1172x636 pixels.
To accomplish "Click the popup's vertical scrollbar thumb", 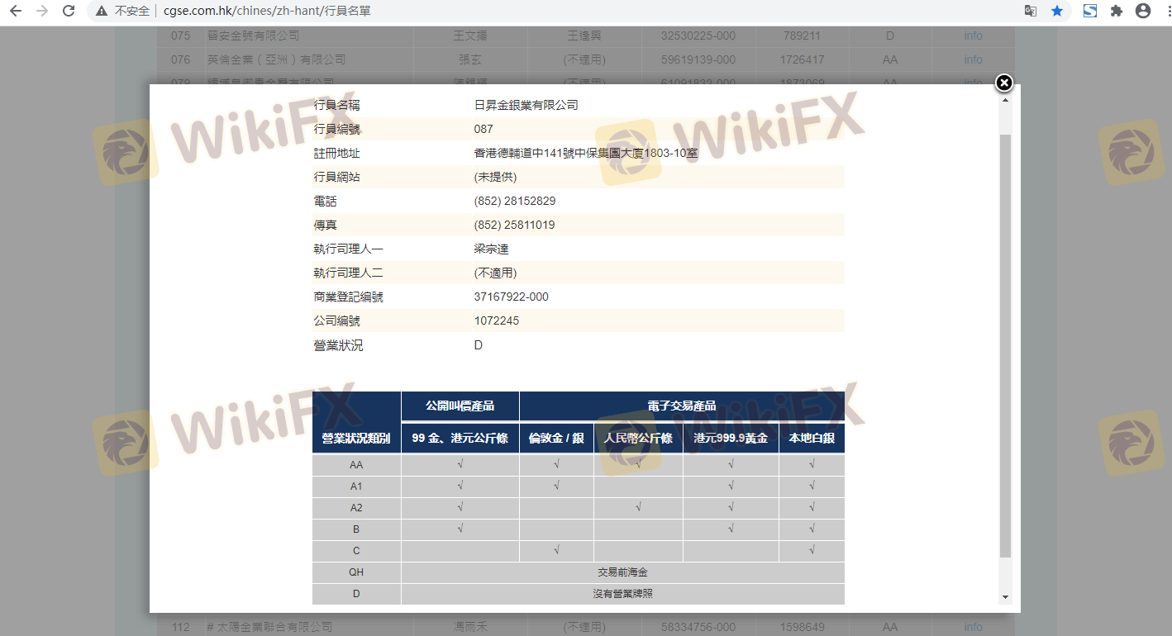I will (1005, 347).
